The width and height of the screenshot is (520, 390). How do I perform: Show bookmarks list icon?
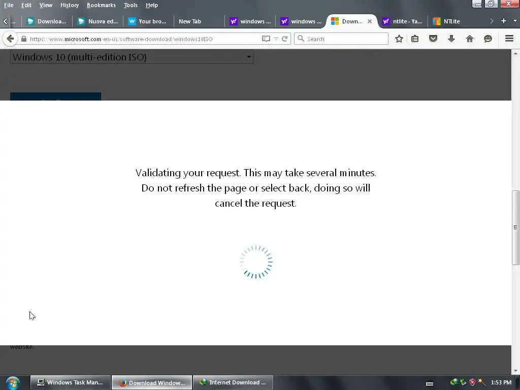[x=415, y=39]
